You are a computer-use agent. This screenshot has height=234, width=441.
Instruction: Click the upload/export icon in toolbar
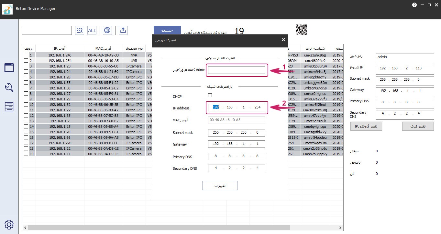(x=123, y=30)
